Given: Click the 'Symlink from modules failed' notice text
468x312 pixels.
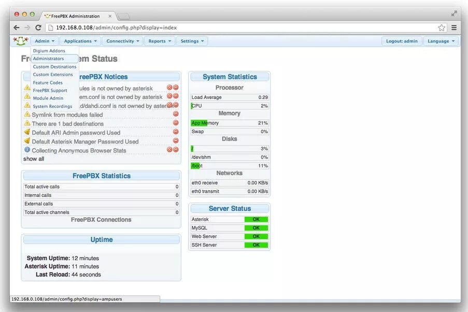Looking at the screenshot, I should click(67, 115).
